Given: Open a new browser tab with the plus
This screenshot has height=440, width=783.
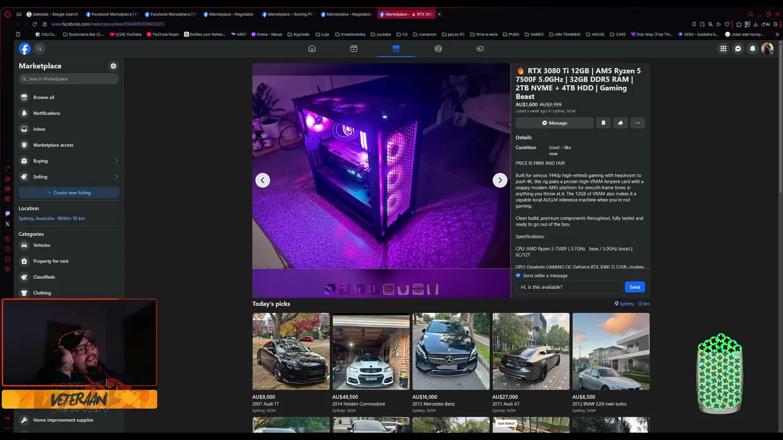Looking at the screenshot, I should [439, 14].
